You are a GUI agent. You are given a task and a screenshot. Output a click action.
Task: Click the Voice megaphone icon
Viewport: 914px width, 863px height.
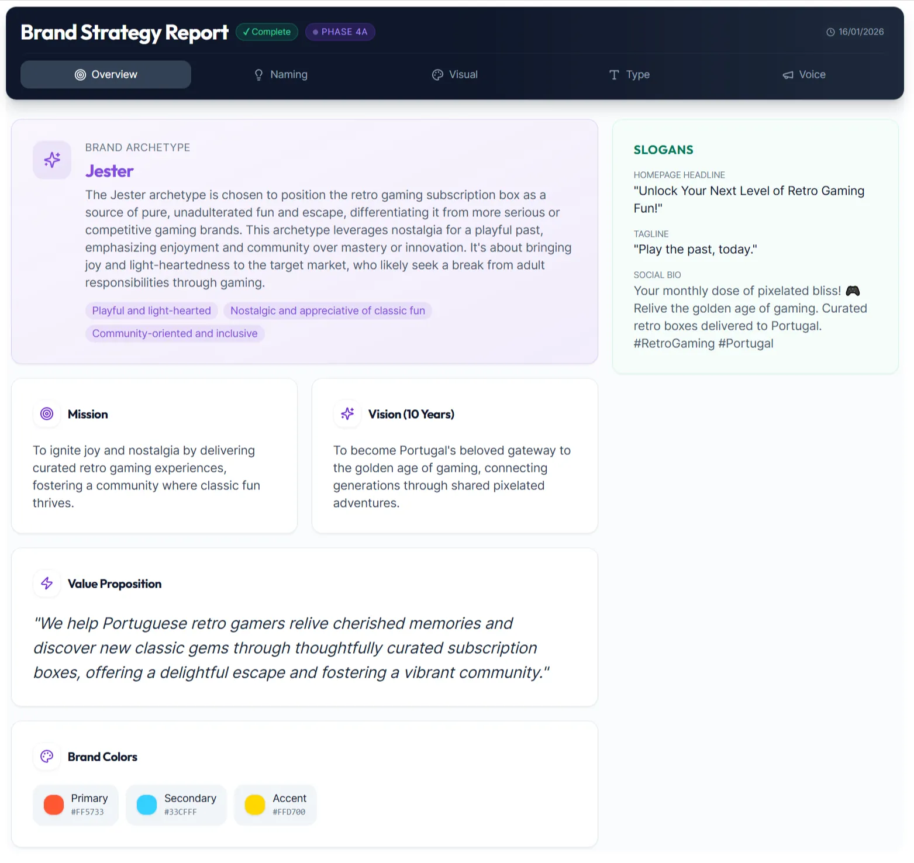[x=786, y=74]
